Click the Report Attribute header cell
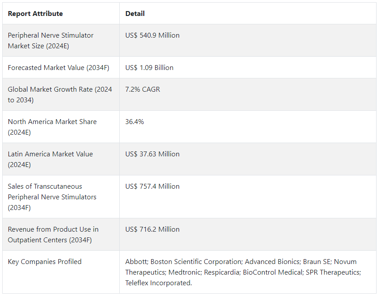The image size is (377, 295). (35, 14)
